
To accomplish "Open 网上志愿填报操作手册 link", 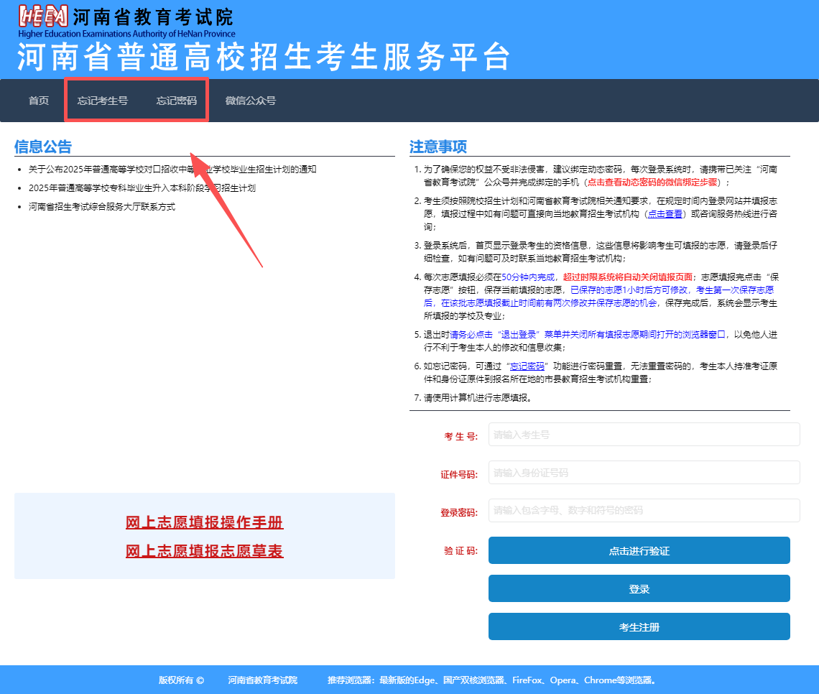I will 204,523.
